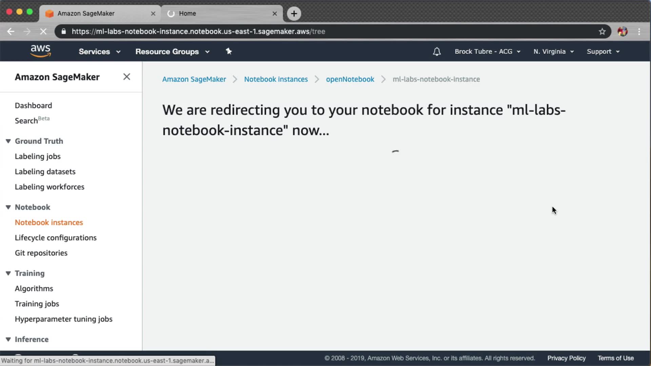The width and height of the screenshot is (651, 366).
Task: Open a new browser tab
Action: pyautogui.click(x=294, y=14)
